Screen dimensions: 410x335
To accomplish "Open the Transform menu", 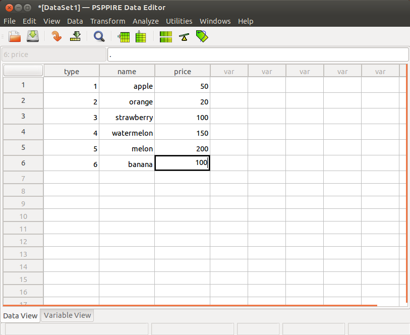I will [107, 21].
